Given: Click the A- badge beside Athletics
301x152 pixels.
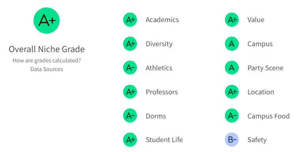Looking at the screenshot, I should click(x=130, y=68).
